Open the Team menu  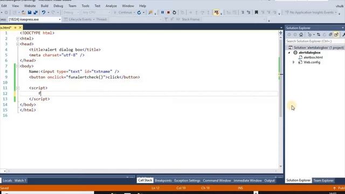tap(72, 6)
